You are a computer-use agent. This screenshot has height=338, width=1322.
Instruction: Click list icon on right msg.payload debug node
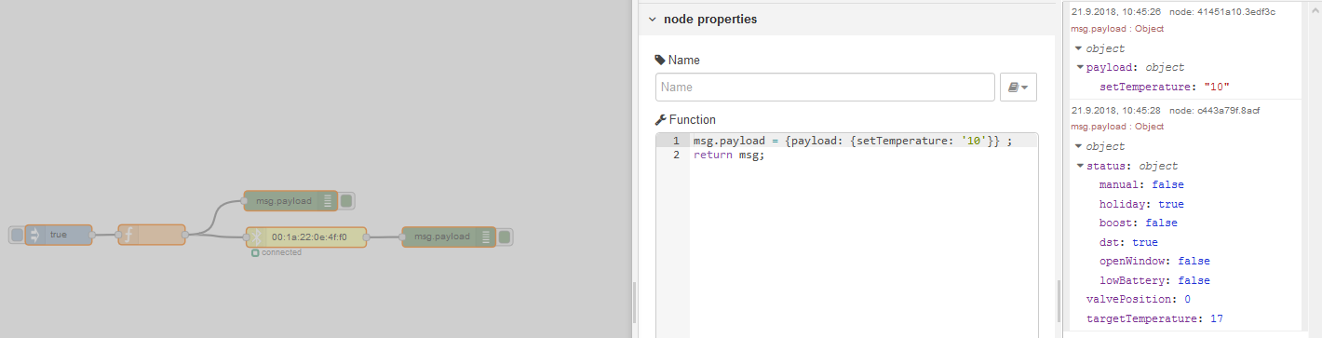[x=485, y=237]
